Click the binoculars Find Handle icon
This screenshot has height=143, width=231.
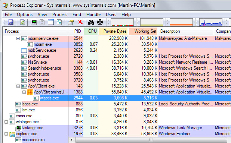pos(91,22)
